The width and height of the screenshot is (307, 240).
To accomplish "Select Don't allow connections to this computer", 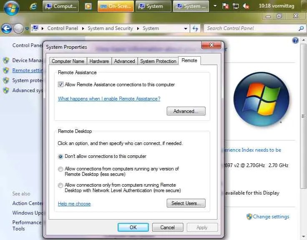I will click(x=60, y=157).
